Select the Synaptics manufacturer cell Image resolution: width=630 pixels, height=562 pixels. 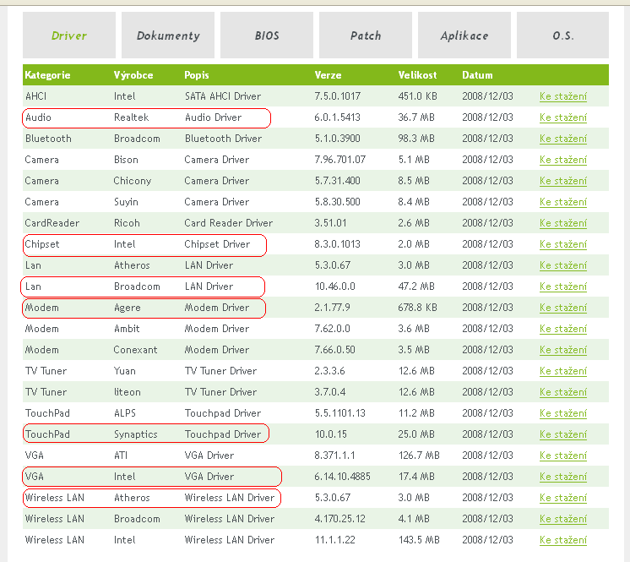click(x=135, y=434)
